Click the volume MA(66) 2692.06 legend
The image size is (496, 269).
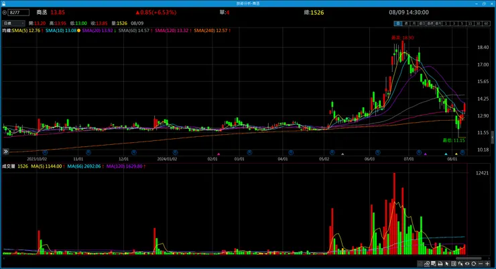(85, 166)
